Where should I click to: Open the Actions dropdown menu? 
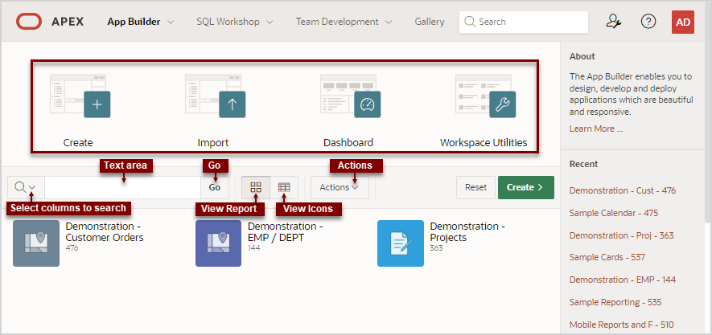[340, 187]
